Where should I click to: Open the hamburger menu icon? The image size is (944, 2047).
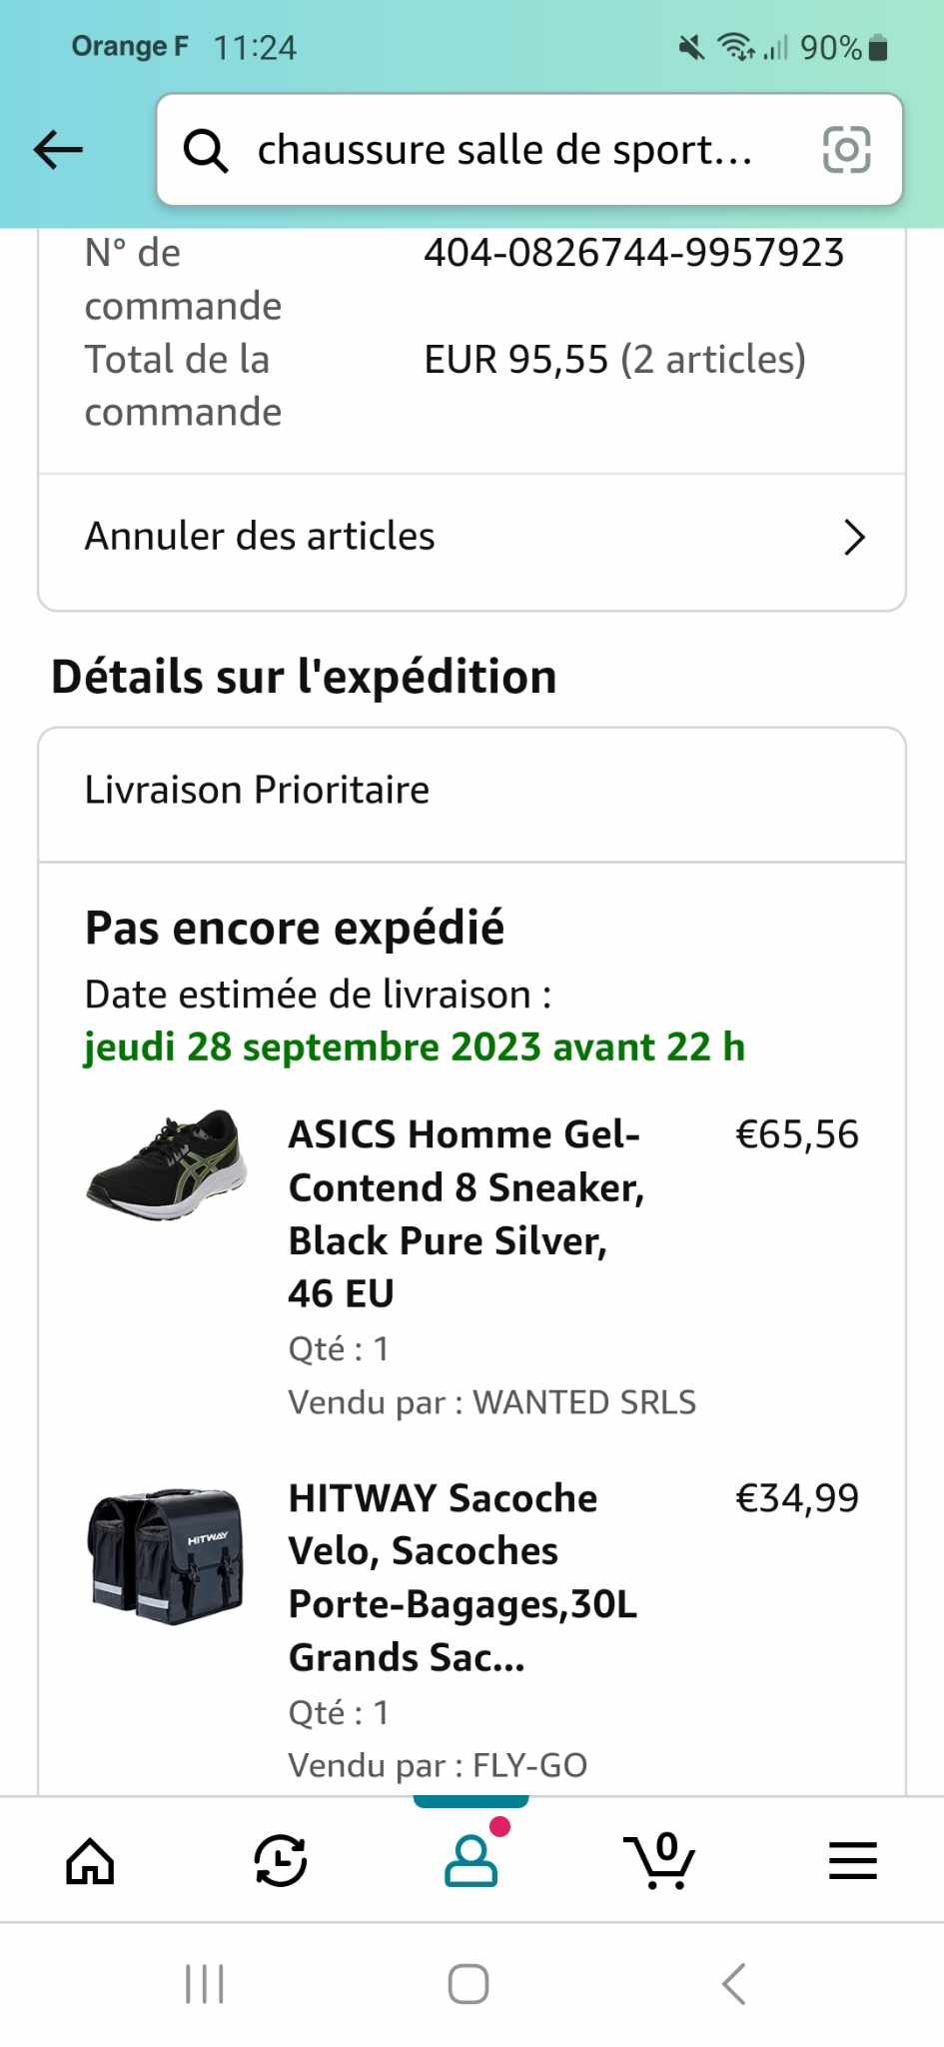point(852,1861)
